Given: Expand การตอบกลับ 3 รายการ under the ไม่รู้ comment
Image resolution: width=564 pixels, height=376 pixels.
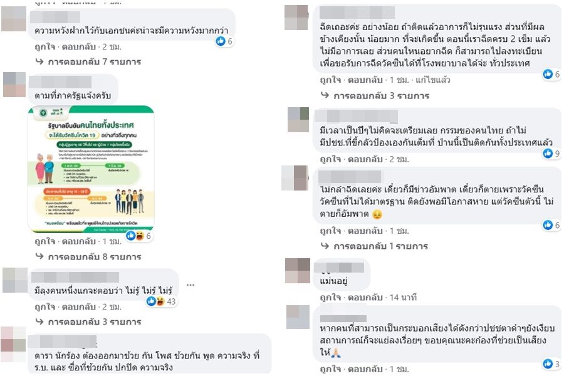Looking at the screenshot, I should tap(88, 321).
